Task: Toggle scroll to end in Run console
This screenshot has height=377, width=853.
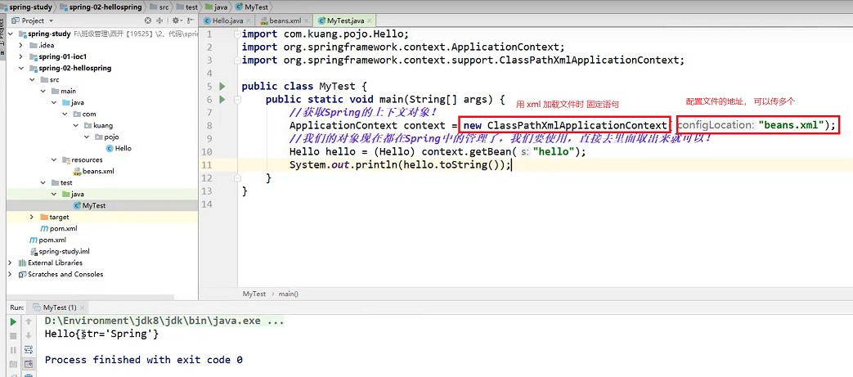Action: click(x=29, y=364)
